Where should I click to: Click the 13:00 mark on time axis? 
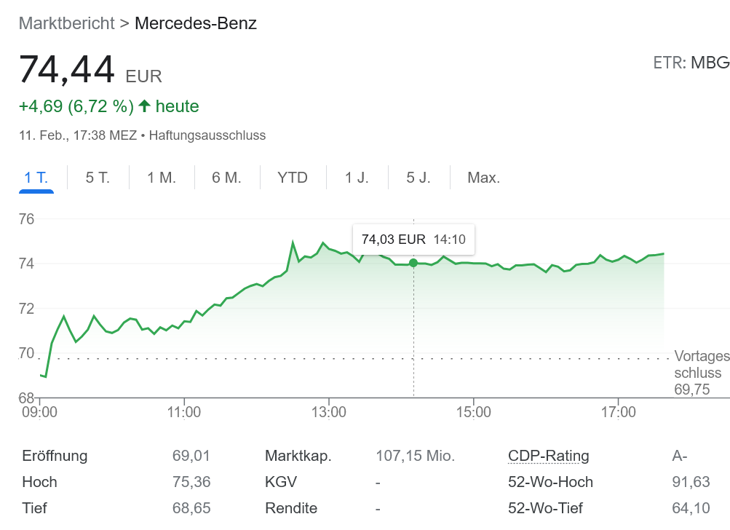coord(328,413)
